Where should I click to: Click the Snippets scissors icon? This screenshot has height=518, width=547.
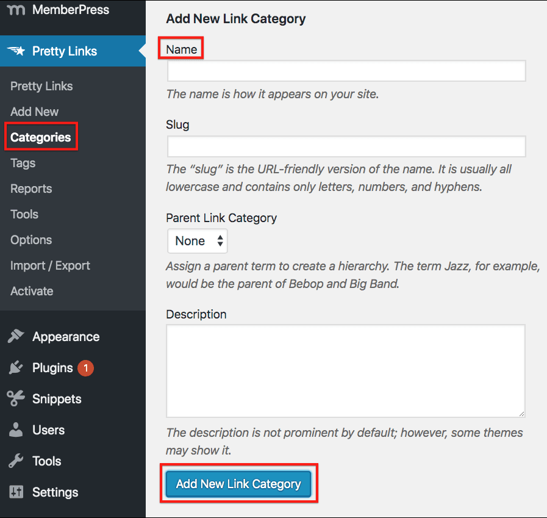click(16, 399)
